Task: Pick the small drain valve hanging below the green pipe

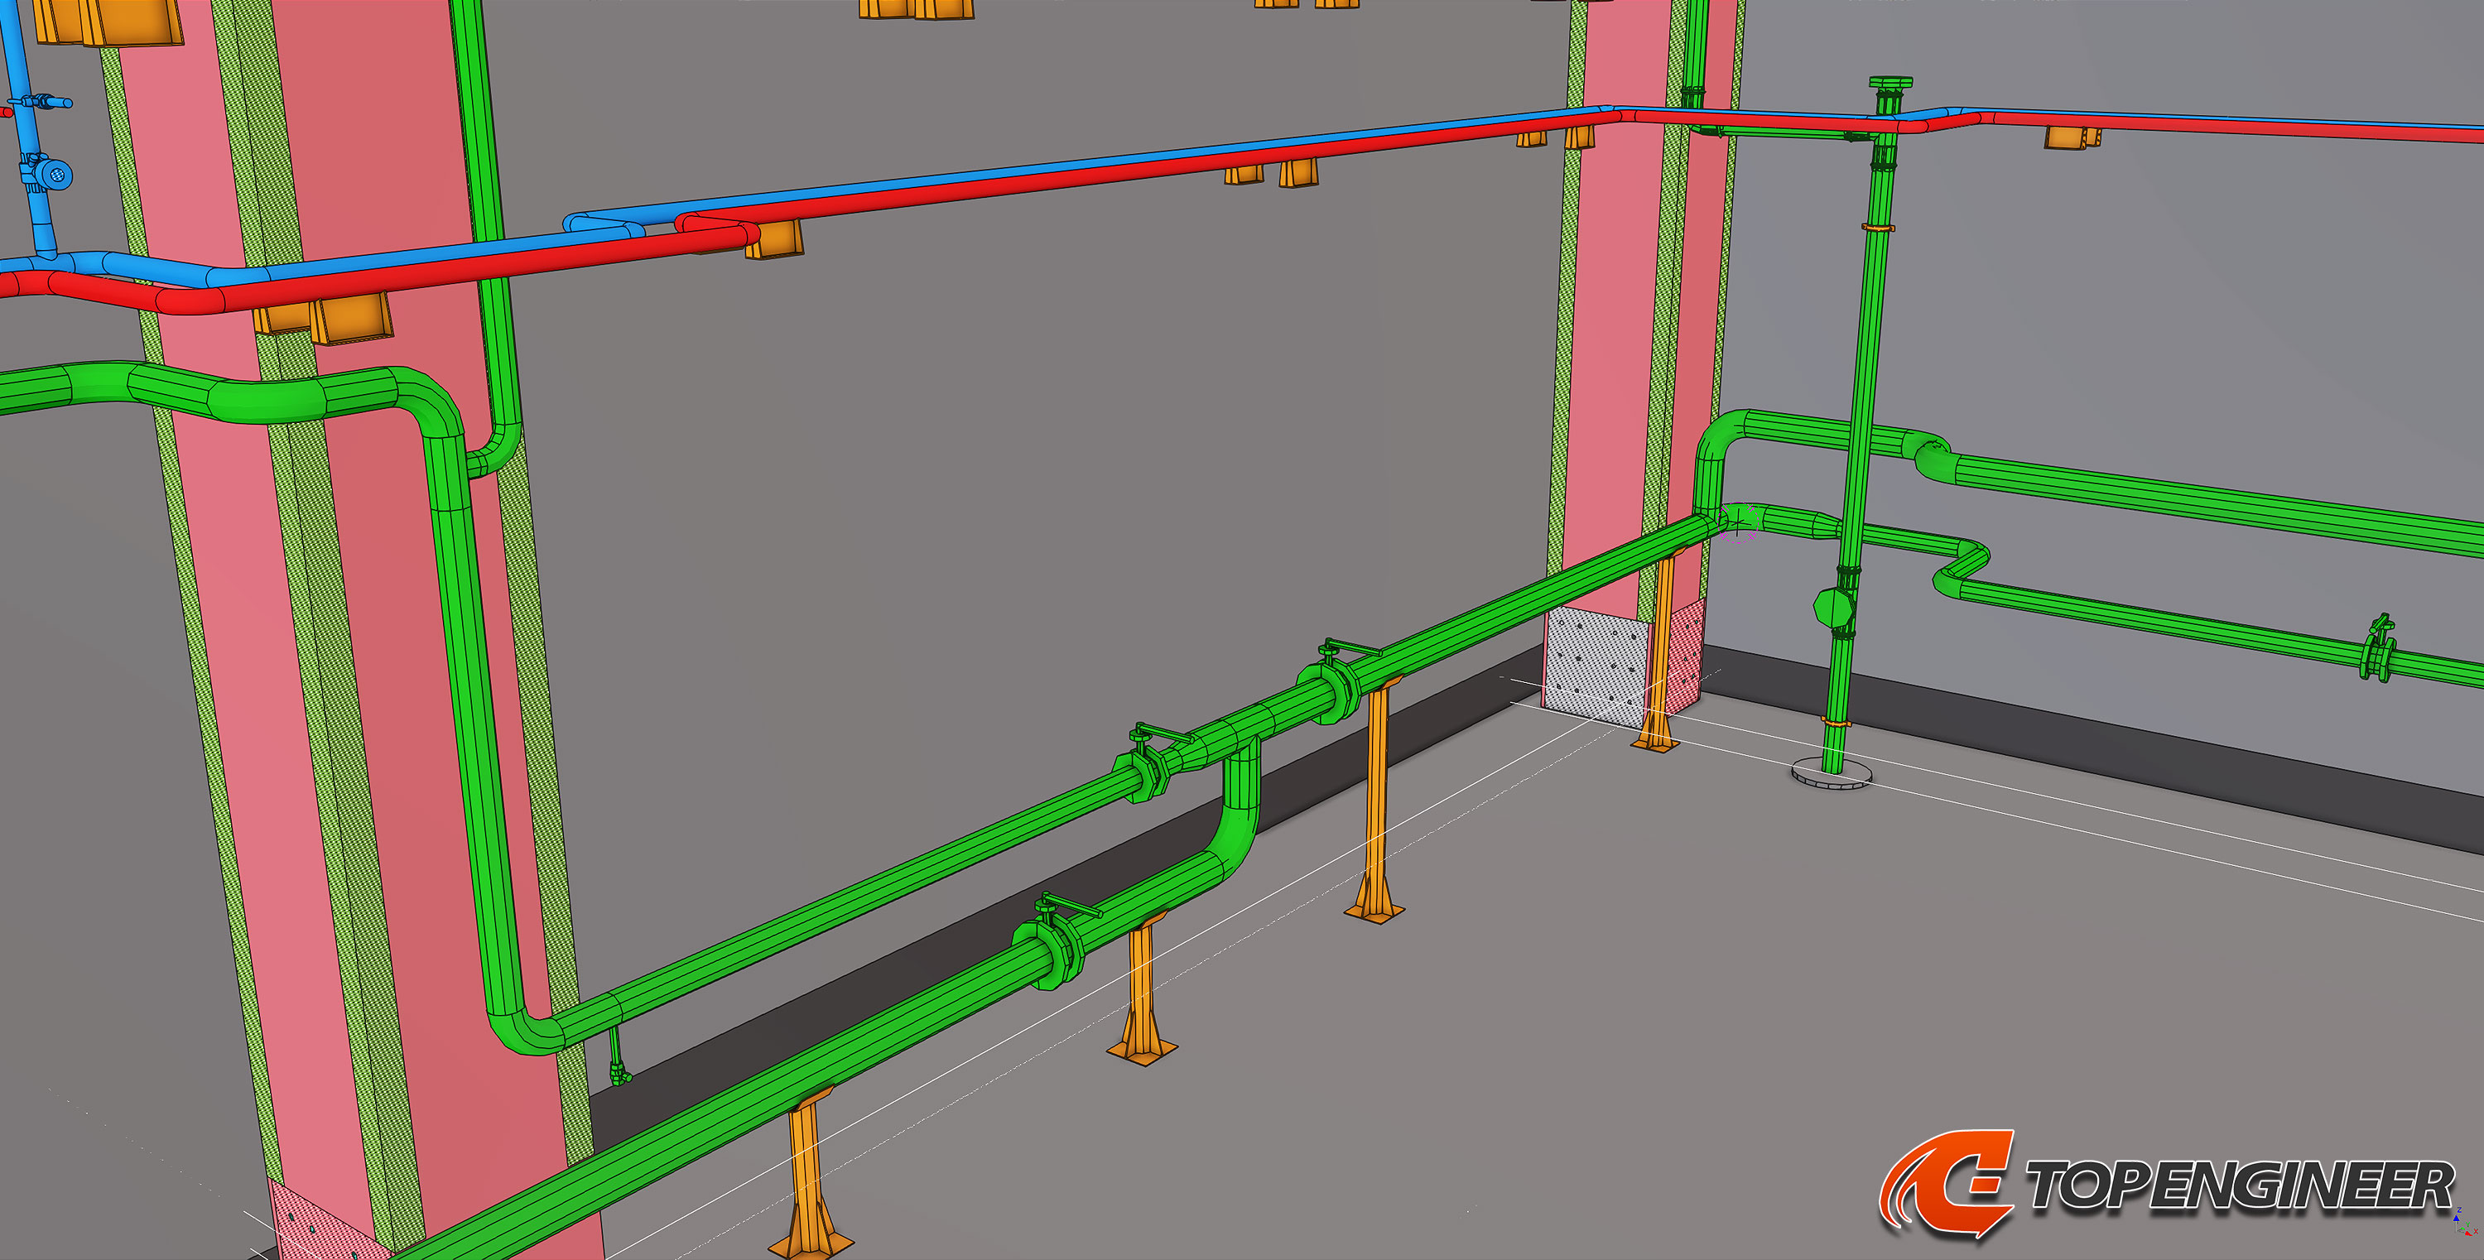Action: click(619, 1057)
